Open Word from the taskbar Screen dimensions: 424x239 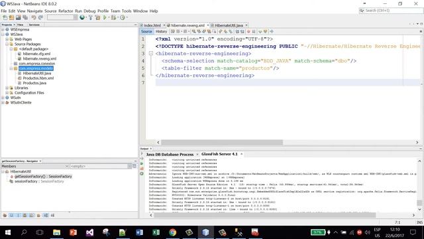[x=139, y=232]
